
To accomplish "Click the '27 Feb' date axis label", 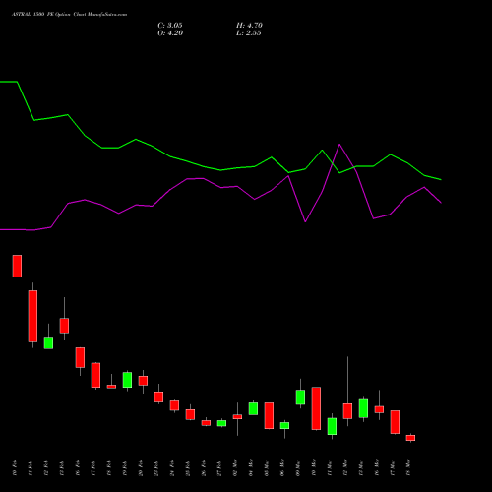I will 219,467.
